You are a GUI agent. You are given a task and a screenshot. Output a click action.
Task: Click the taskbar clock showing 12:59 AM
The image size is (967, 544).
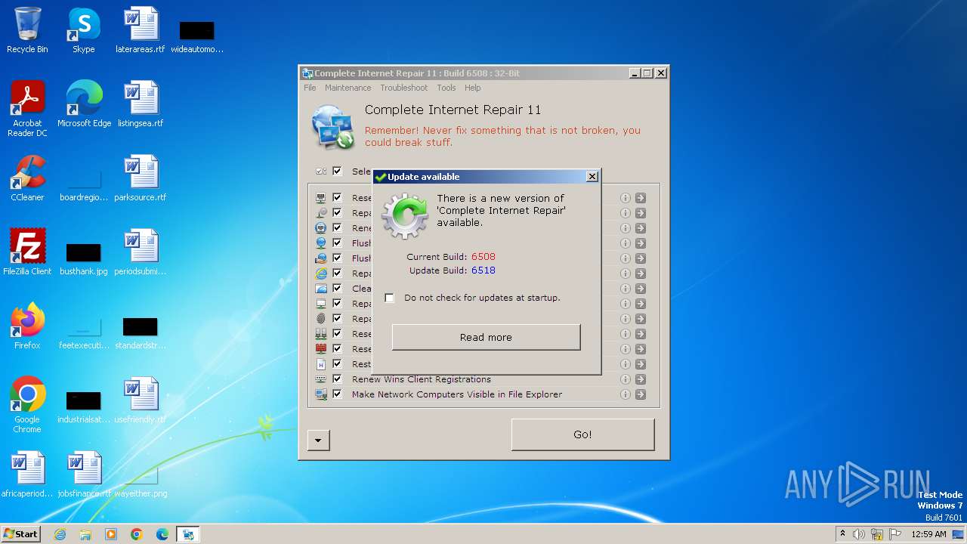point(928,534)
